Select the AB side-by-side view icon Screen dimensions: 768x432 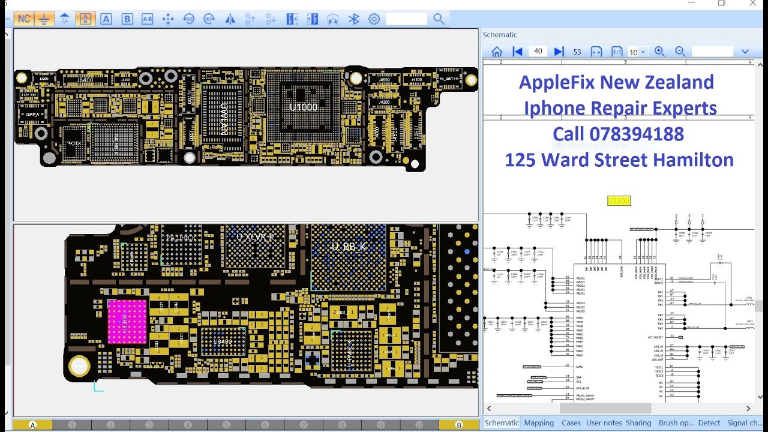[x=147, y=19]
